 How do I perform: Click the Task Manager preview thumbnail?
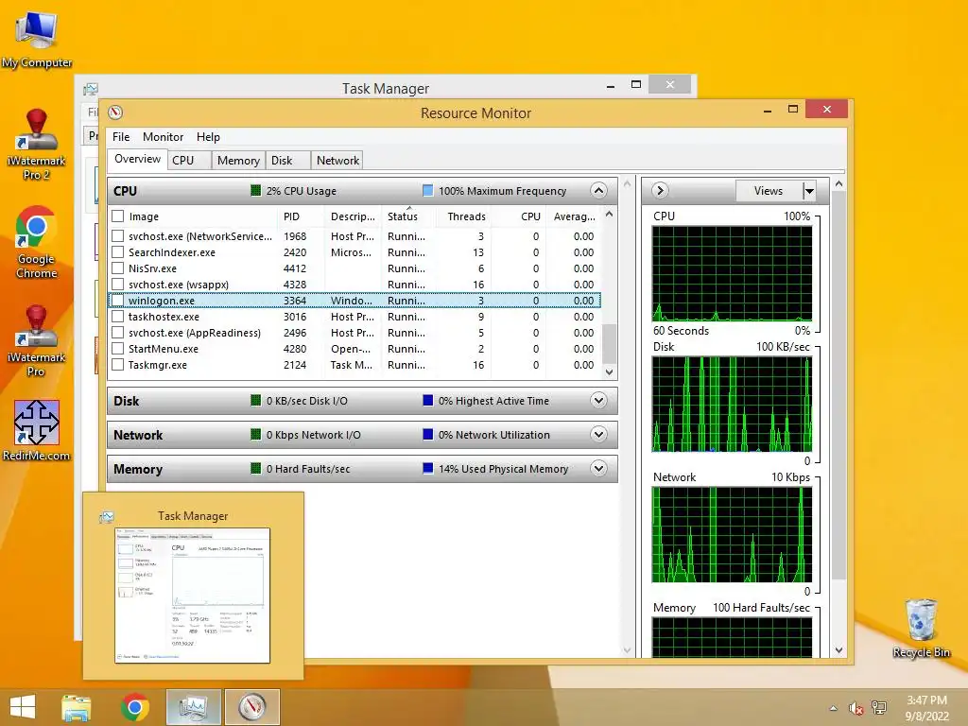click(192, 596)
